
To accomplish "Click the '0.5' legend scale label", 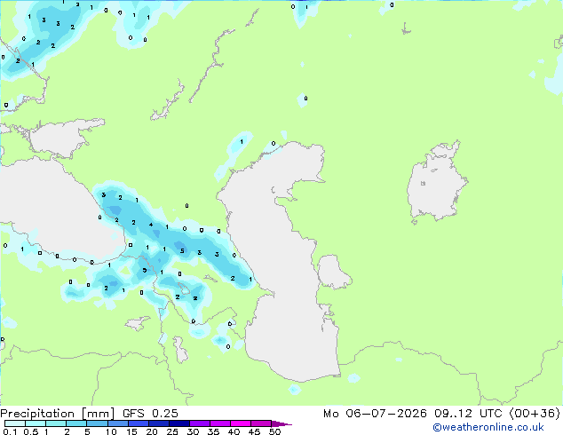I will pyautogui.click(x=31, y=431).
